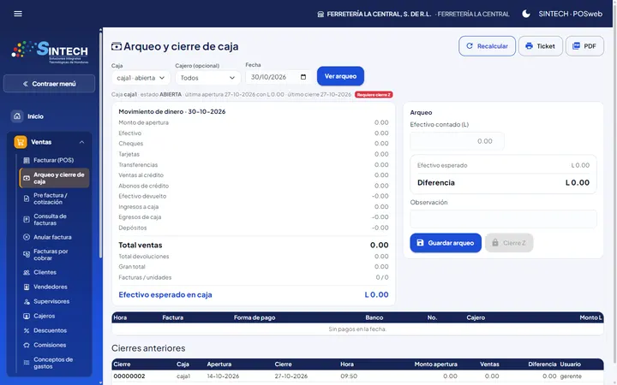Click the Vendedores icon
Screen dimensions: 617x385
coord(27,287)
